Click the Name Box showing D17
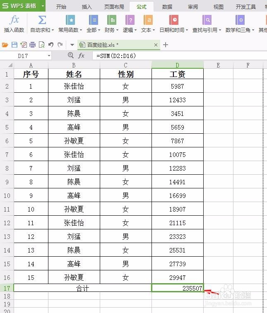This screenshot has width=267, height=313. [23, 56]
